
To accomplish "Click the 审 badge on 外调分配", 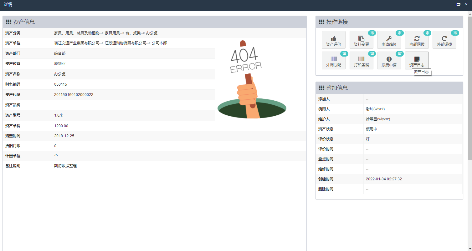I will (344, 54).
